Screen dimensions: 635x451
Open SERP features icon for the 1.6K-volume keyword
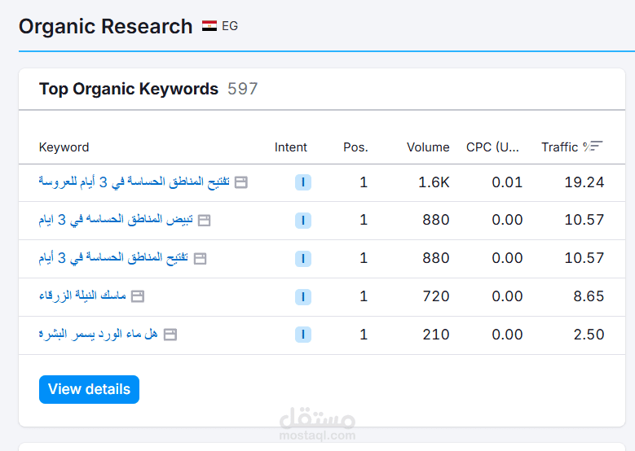coord(241,182)
